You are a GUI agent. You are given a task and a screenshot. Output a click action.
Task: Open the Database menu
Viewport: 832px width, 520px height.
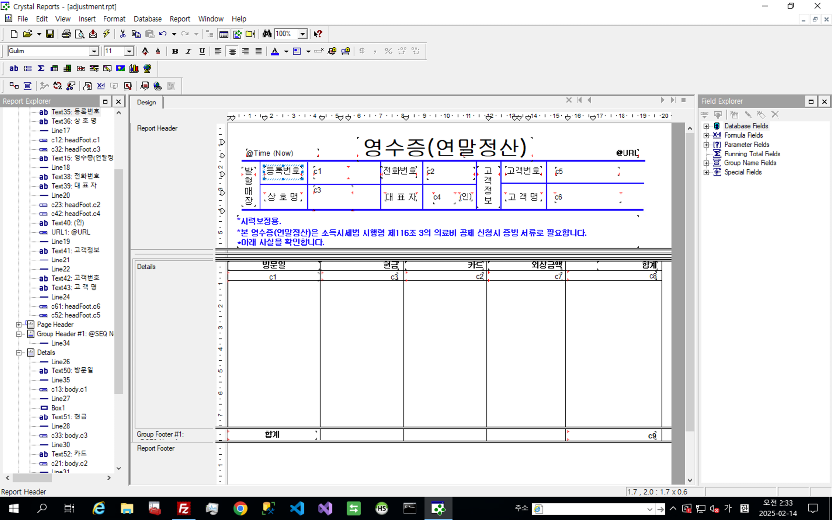(148, 19)
